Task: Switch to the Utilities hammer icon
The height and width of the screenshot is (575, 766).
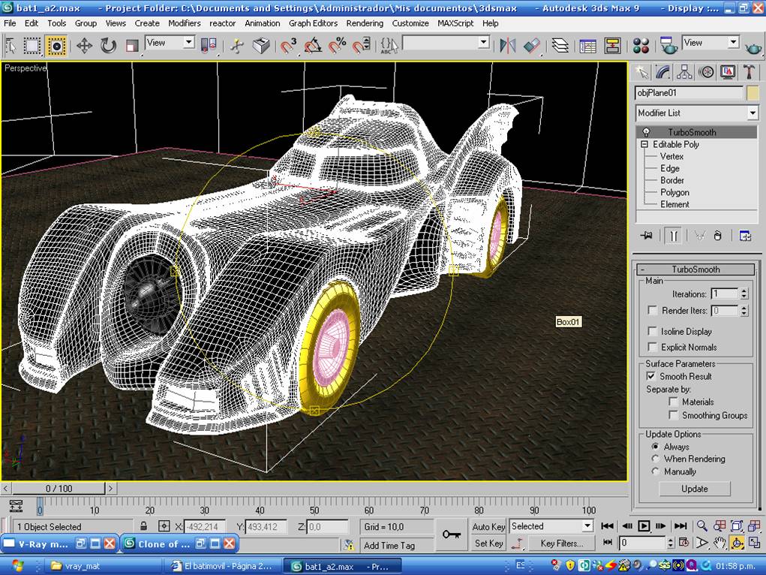Action: tap(749, 72)
